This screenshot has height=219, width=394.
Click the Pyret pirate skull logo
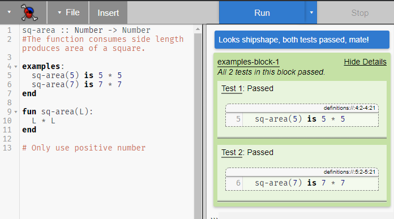(29, 12)
